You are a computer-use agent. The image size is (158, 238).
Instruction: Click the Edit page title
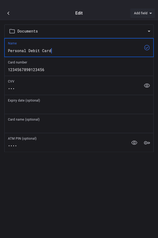click(x=79, y=13)
